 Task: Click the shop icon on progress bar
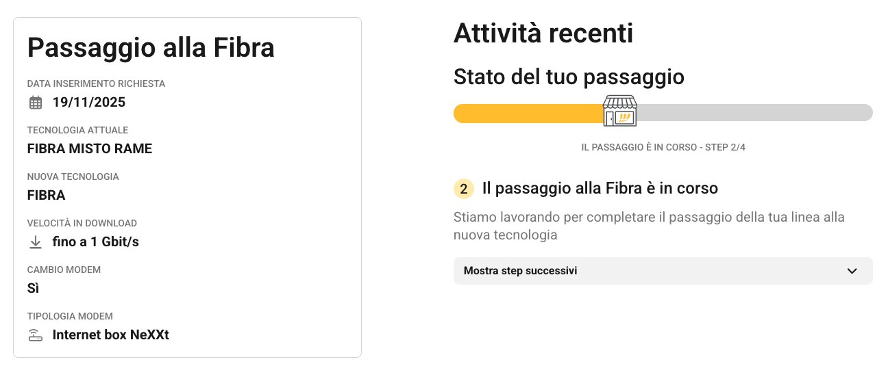(620, 111)
